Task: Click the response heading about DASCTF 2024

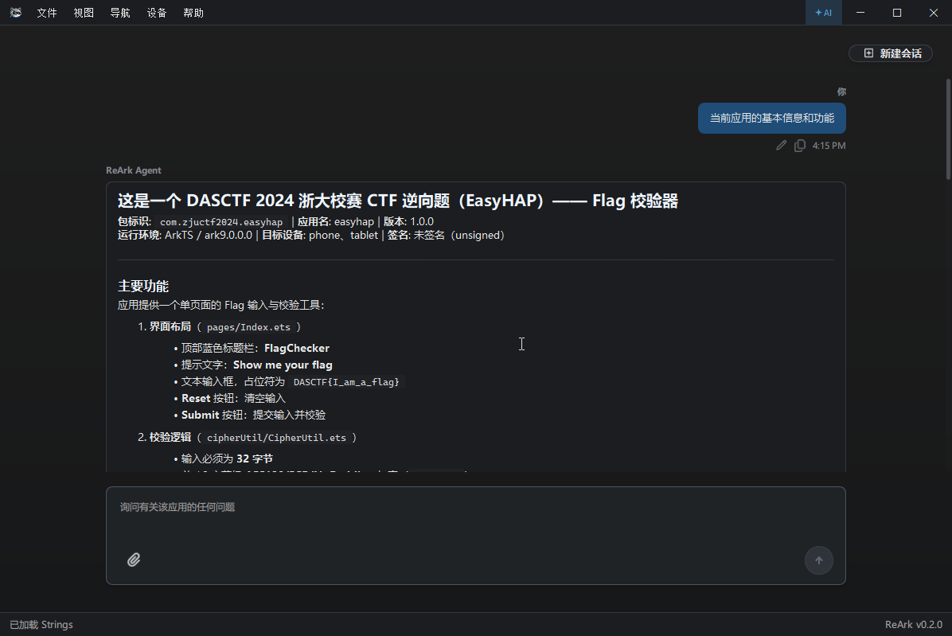Action: 398,201
